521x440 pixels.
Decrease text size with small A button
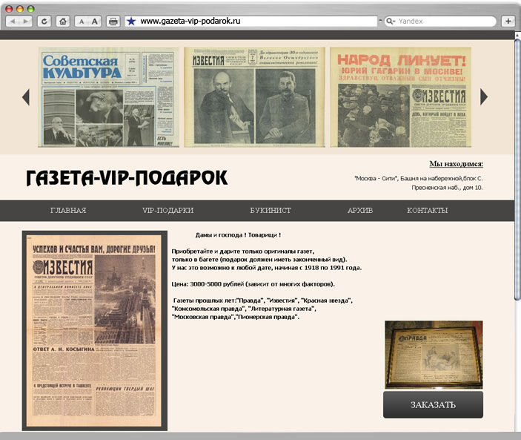point(82,22)
